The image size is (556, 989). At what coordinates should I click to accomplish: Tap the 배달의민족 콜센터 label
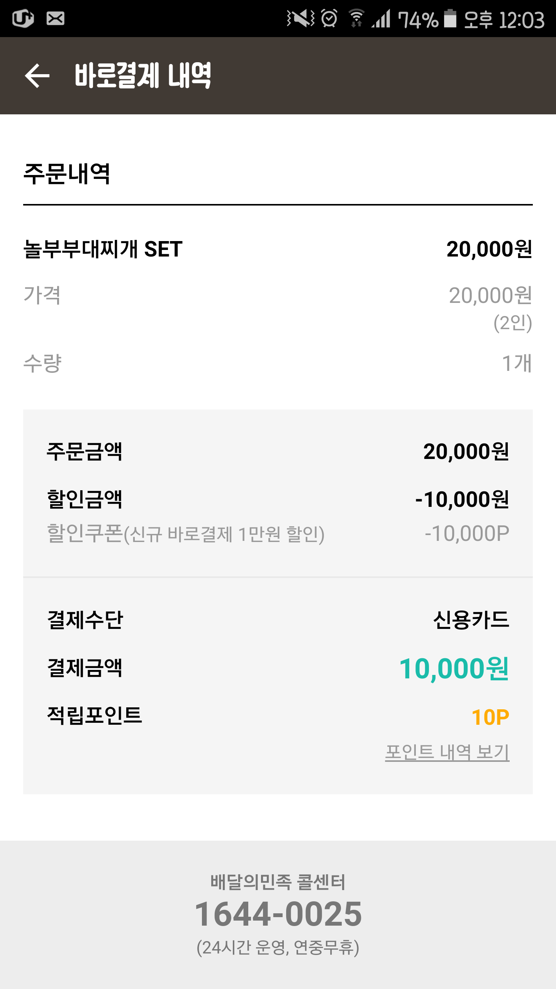(x=278, y=882)
